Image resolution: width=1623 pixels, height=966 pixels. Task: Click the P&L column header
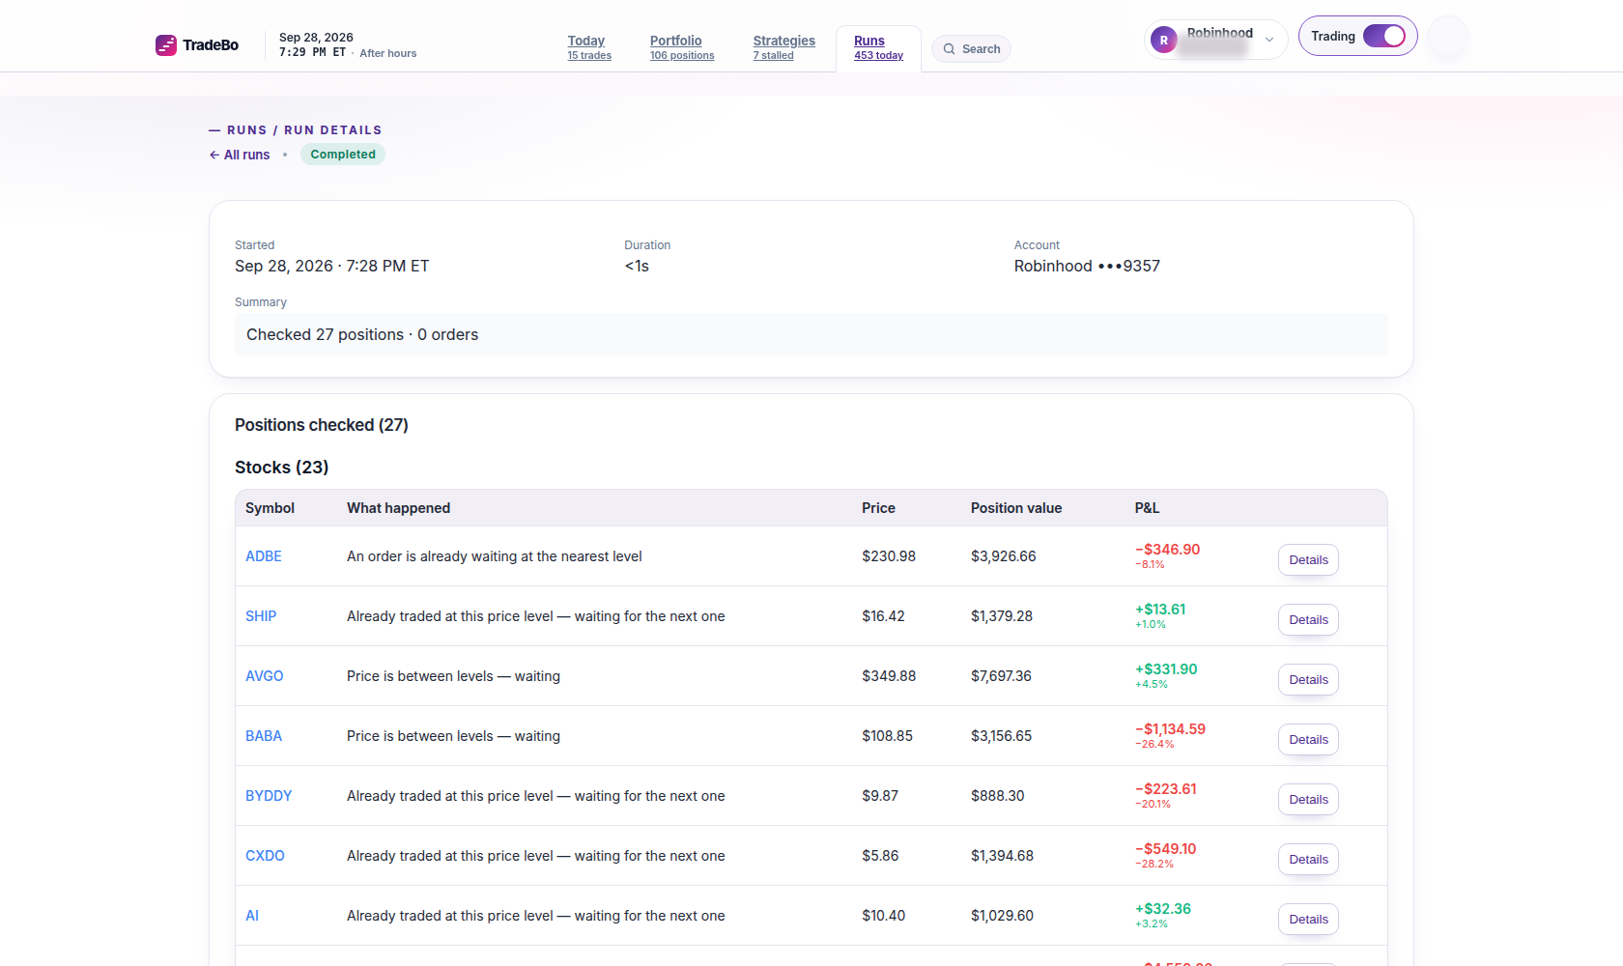coord(1147,508)
